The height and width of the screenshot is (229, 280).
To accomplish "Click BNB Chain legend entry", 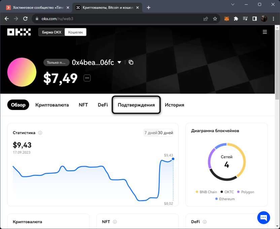I will click(206, 192).
